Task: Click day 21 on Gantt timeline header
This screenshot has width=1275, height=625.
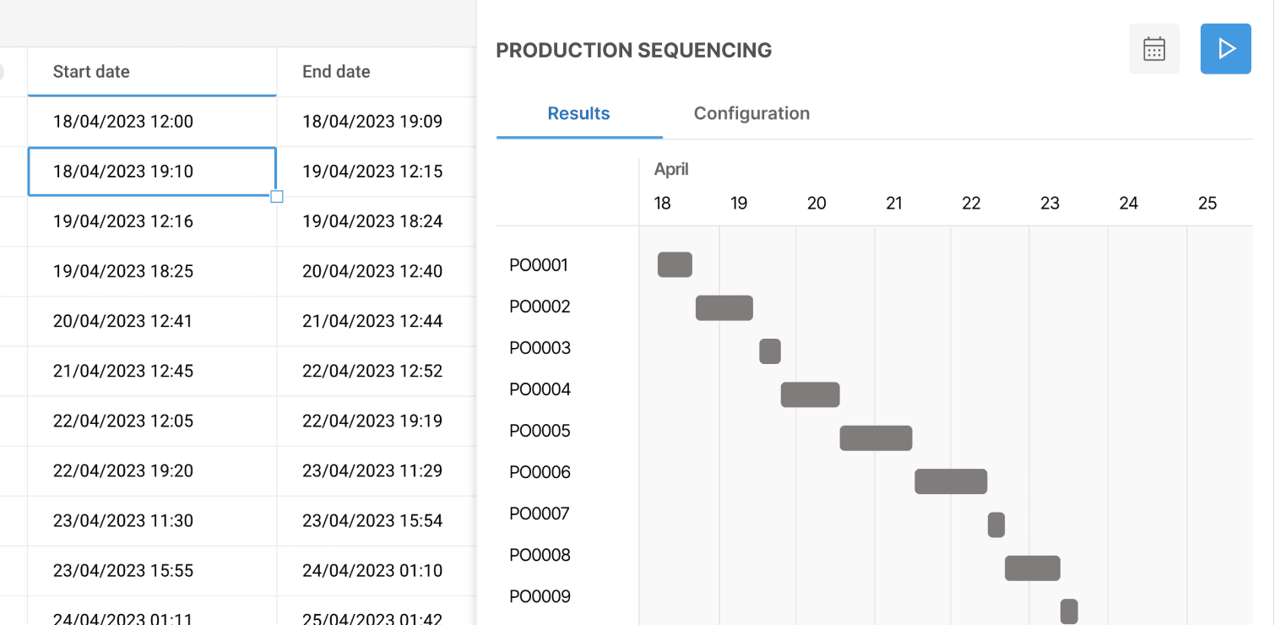Action: coord(894,204)
